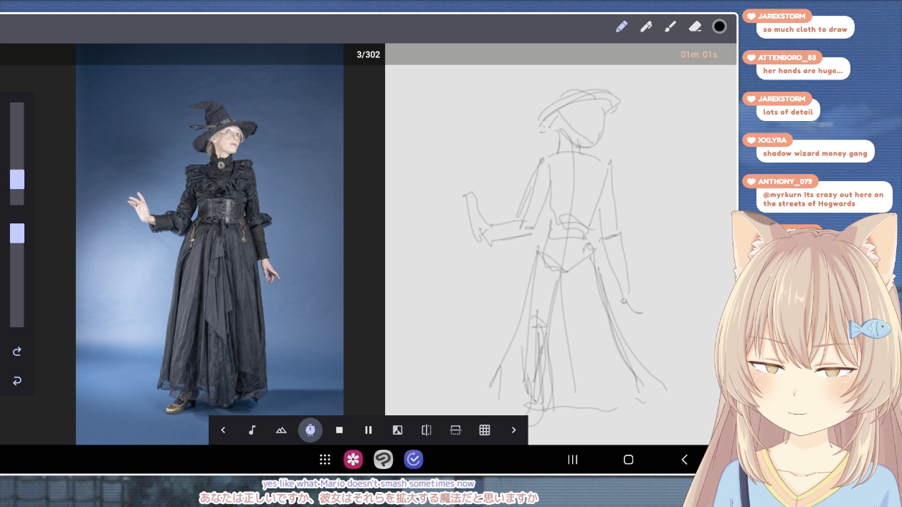
Task: Open Clip Studio Paint from taskbar
Action: coord(383,460)
